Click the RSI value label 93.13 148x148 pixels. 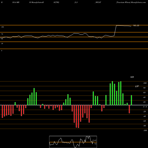(x=136, y=25)
